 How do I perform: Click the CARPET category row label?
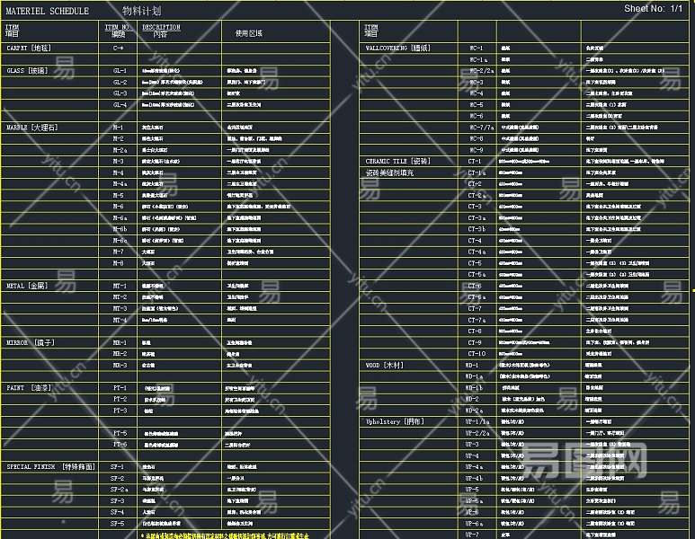(x=30, y=48)
